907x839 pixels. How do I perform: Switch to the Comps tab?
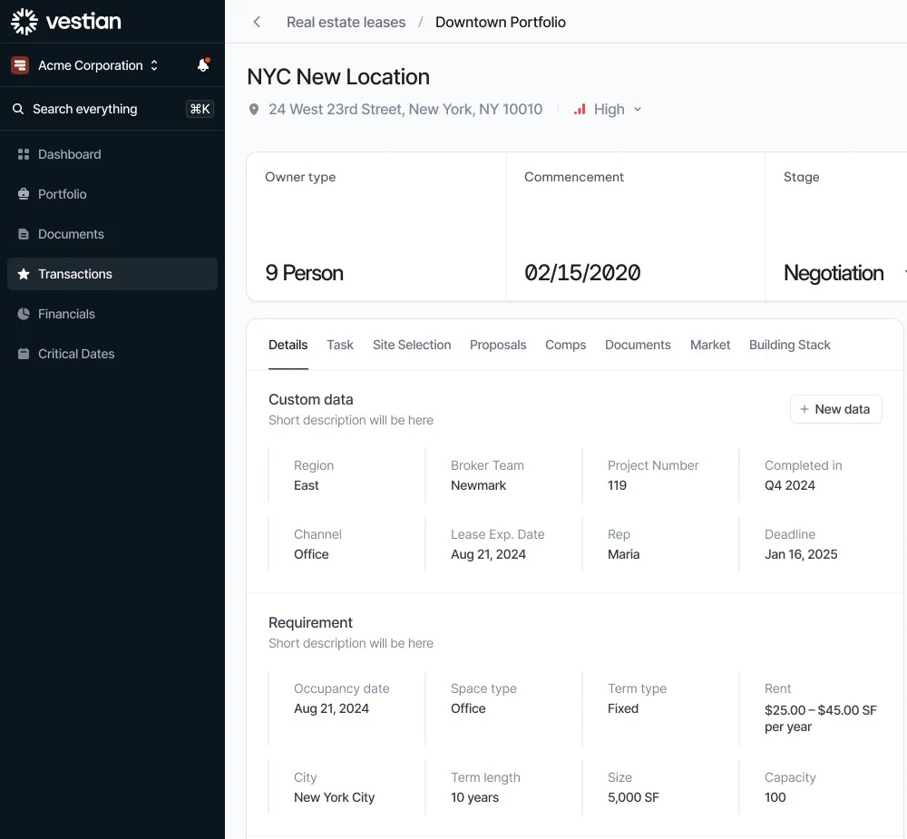[x=566, y=345]
